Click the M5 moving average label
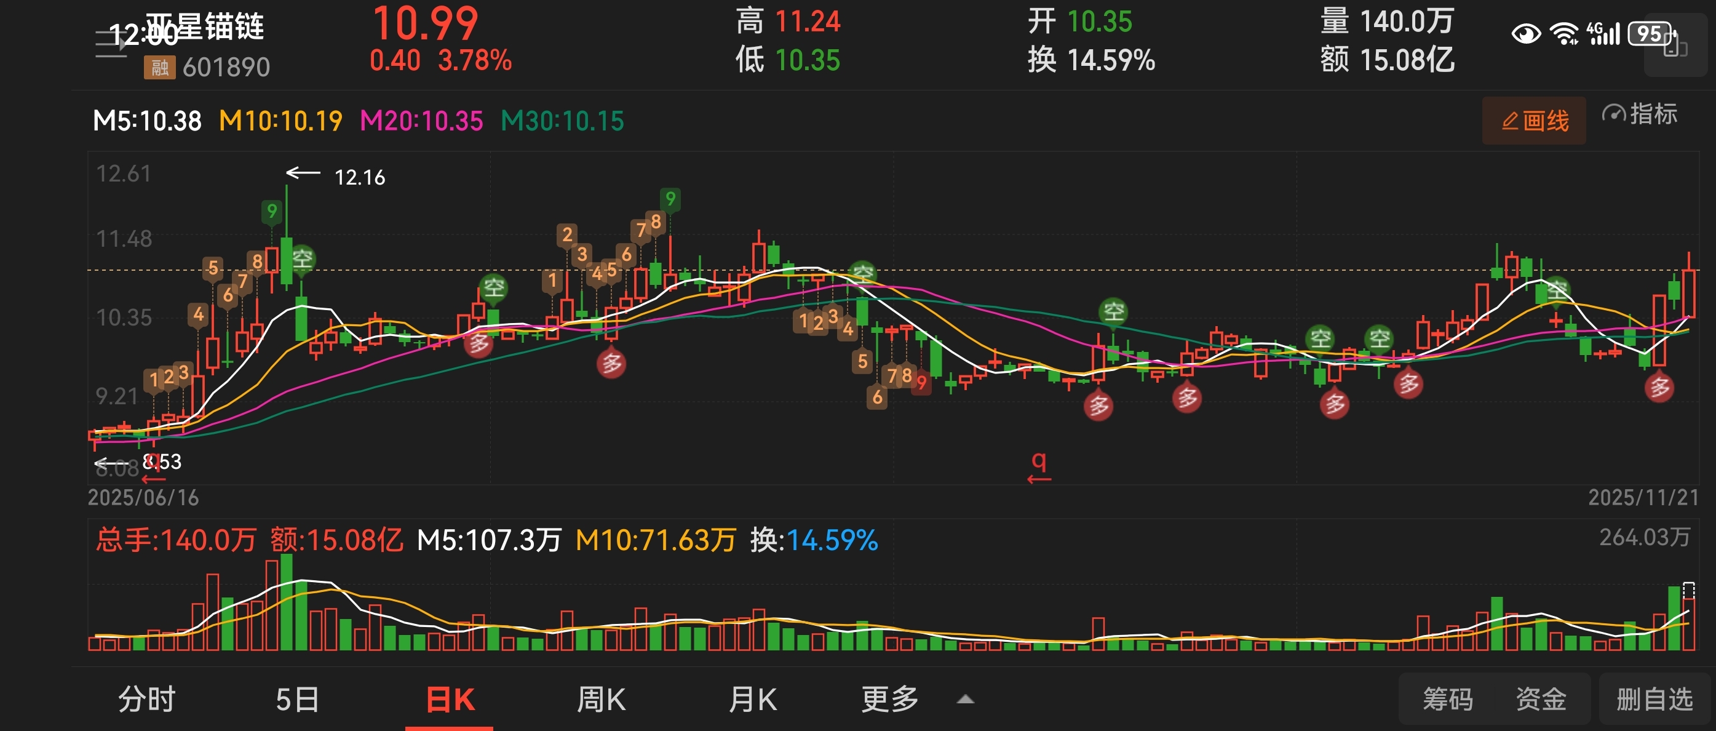 [147, 121]
